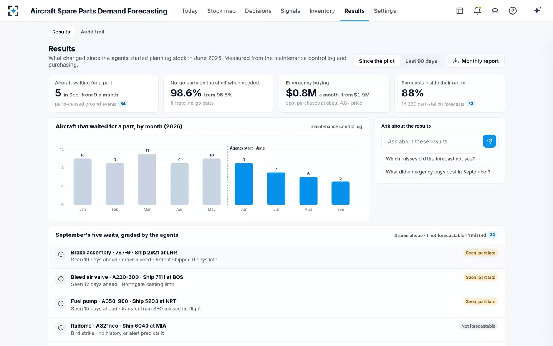Click the clock icon on Bleed air valve row

61,279
